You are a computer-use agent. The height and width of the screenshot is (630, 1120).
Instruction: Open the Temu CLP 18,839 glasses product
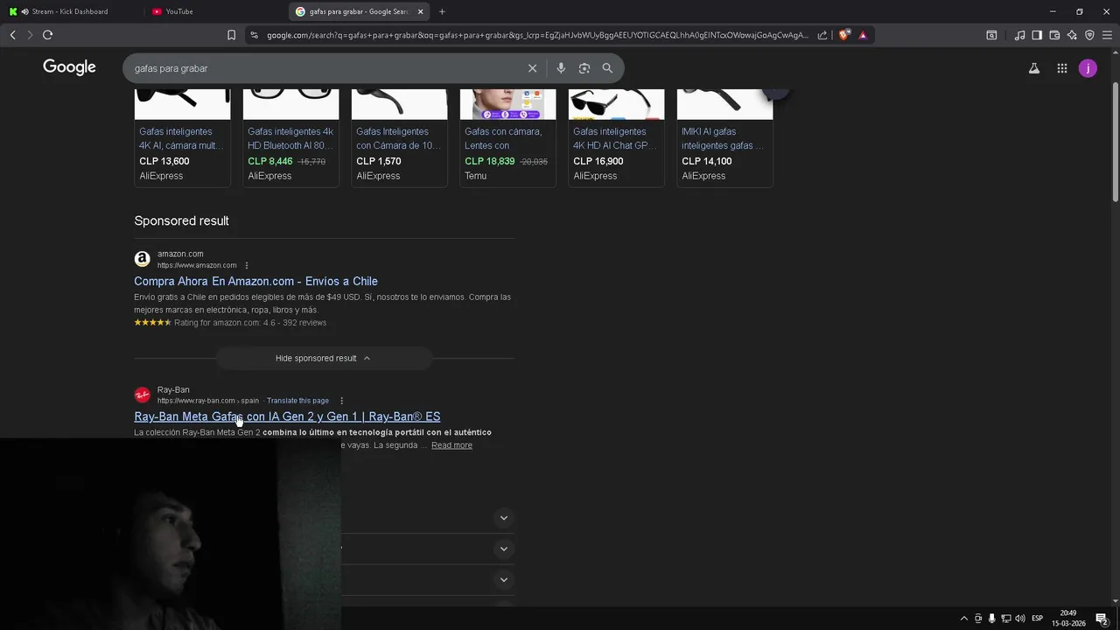(507, 137)
